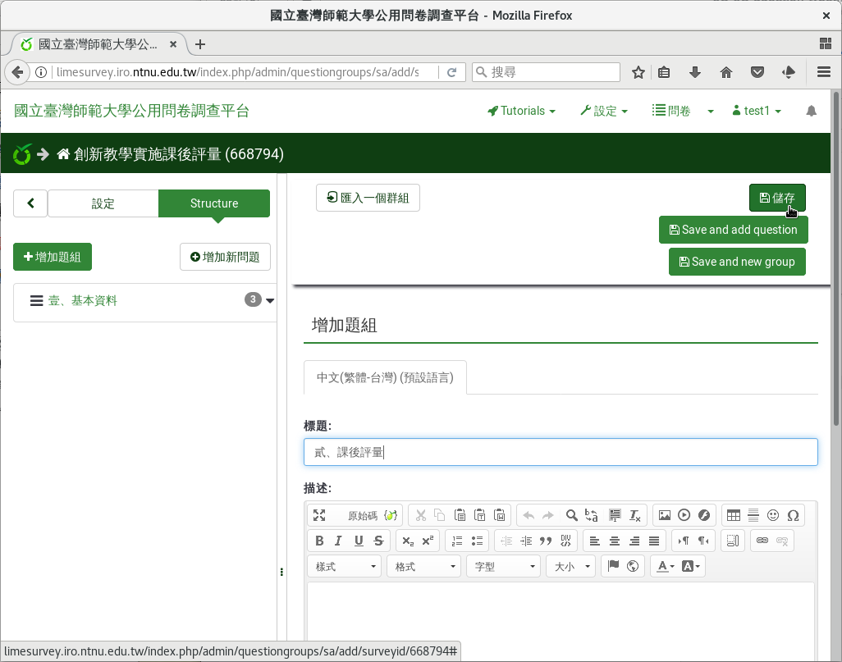Switch to the 設定 sidebar tab
Screen dimensions: 842x662
click(103, 203)
